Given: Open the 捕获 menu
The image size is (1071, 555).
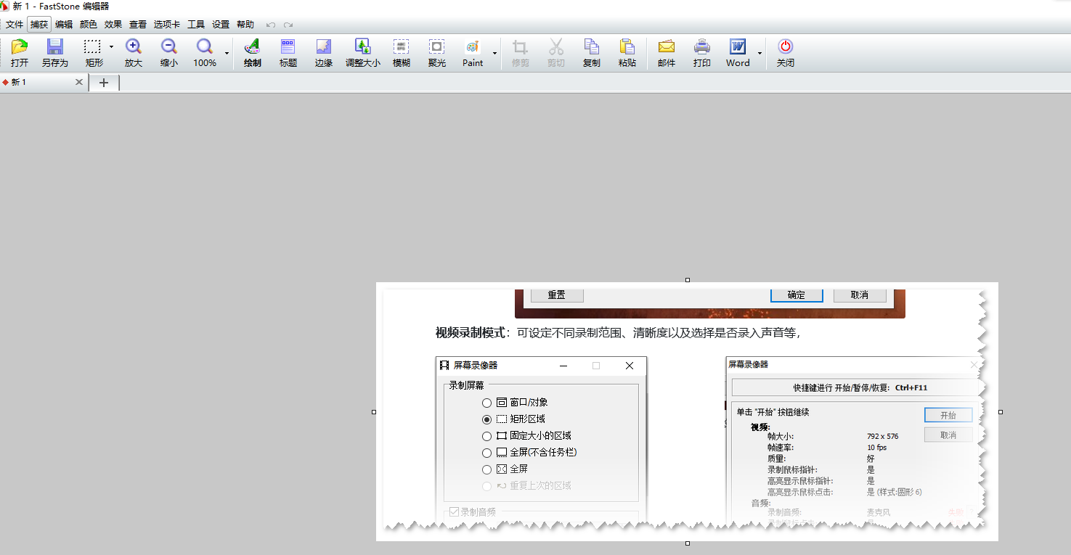Looking at the screenshot, I should 39,24.
